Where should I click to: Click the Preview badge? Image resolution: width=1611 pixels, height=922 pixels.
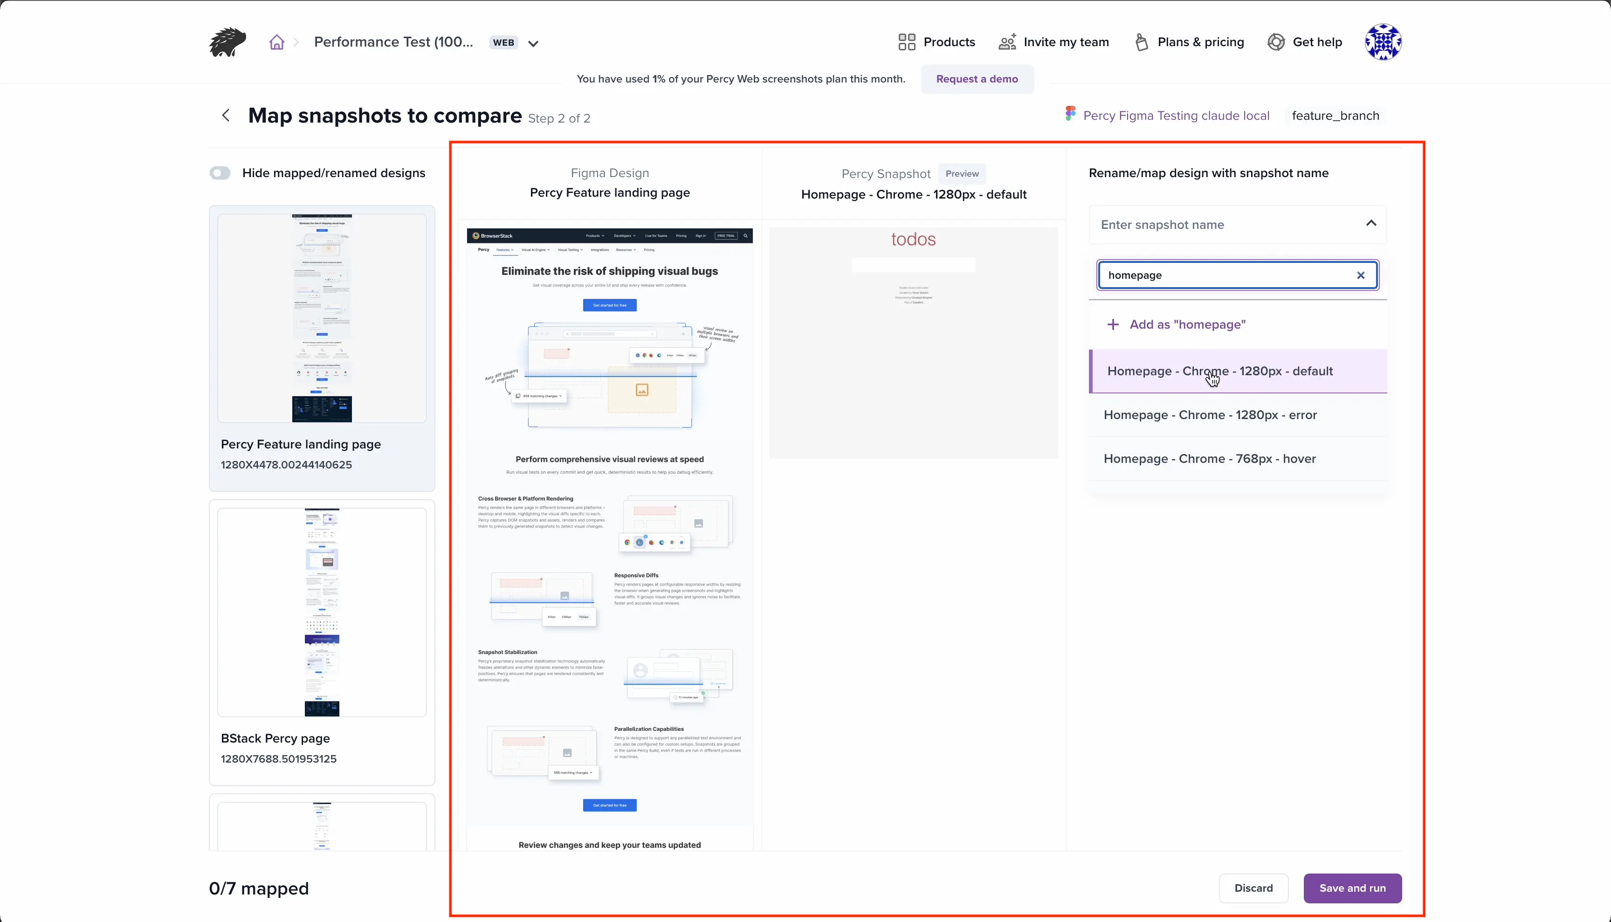(x=962, y=173)
